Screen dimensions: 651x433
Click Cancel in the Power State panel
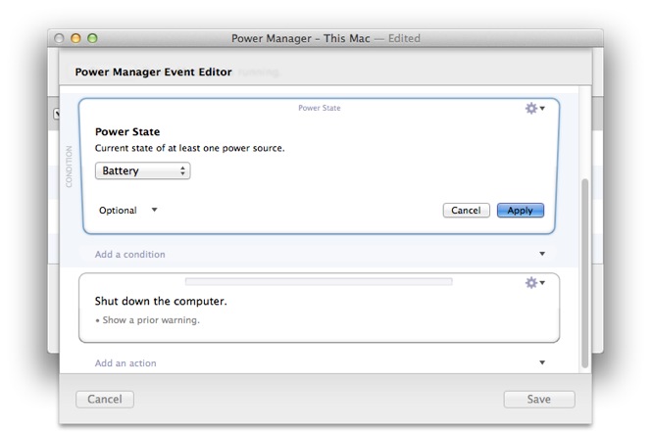tap(467, 211)
